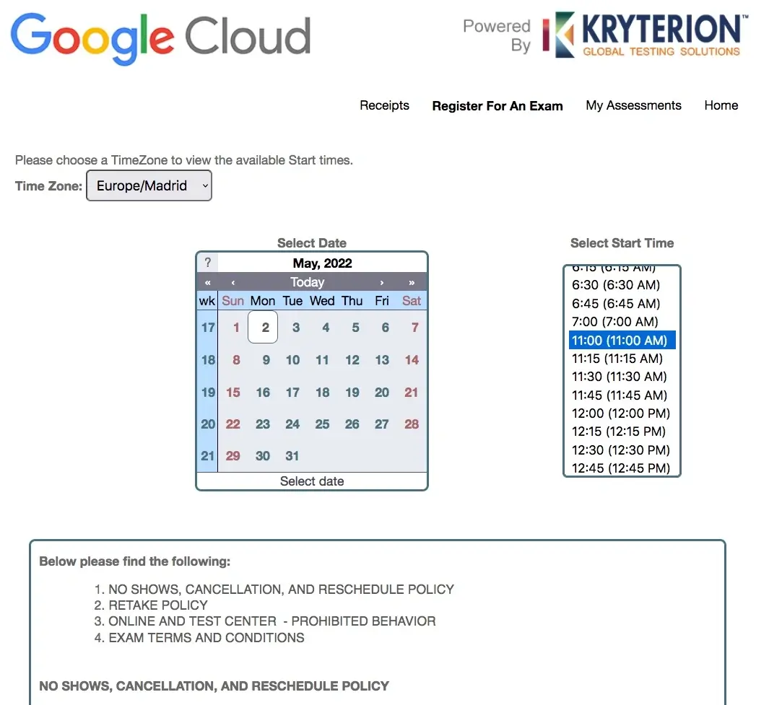Screen dimensions: 769x705
Task: Click the Sat column header in the calendar
Action: pyautogui.click(x=411, y=301)
